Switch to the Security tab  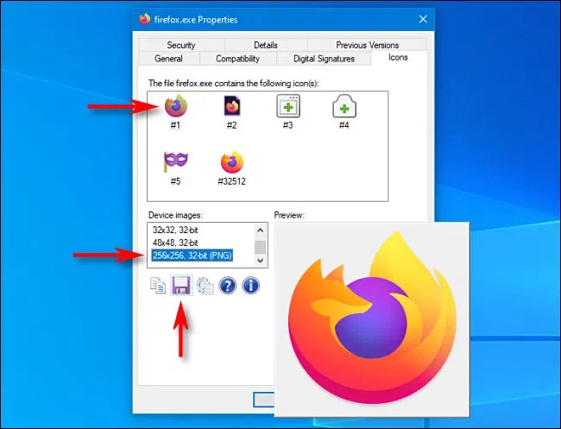181,45
